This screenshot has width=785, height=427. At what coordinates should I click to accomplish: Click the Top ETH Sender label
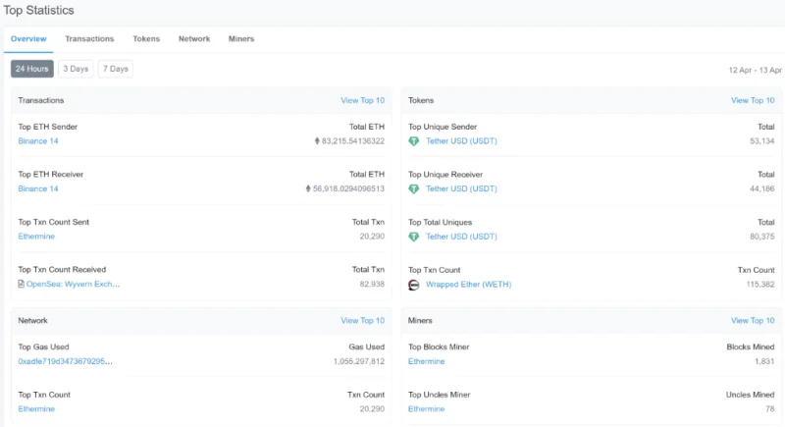(x=47, y=127)
